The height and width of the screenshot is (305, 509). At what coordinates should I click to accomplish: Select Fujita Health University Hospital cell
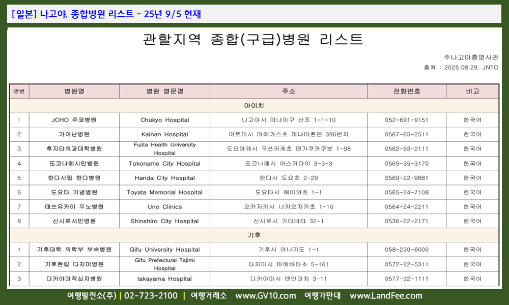coord(164,149)
